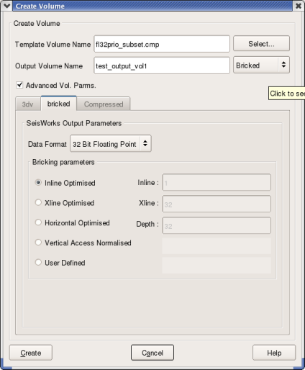This screenshot has height=370, width=305.
Task: Click the Data Format label text
Action: pyautogui.click(x=47, y=144)
